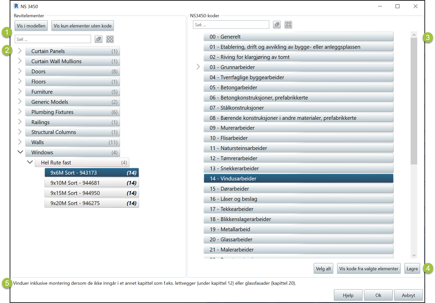435x303 pixels.
Task: Select code 00 - Generelt
Action: [298, 37]
